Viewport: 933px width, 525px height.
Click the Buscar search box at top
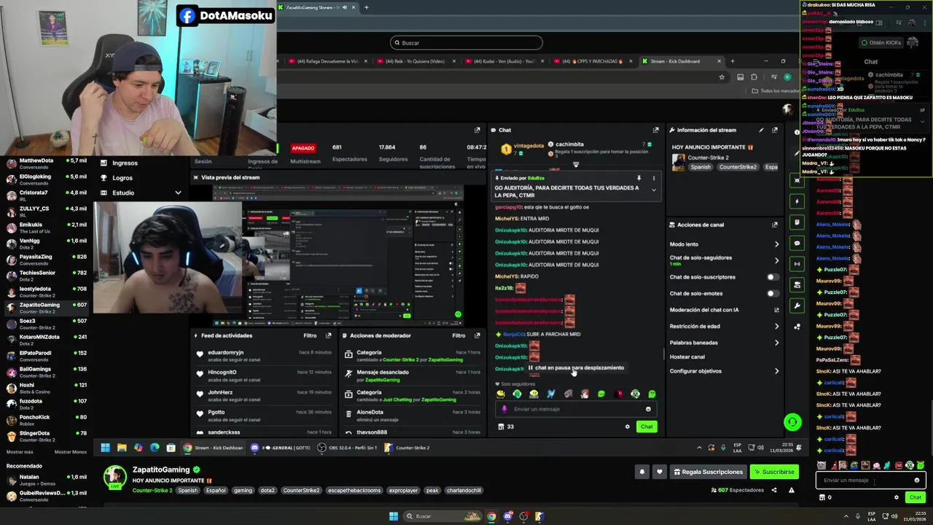click(466, 43)
